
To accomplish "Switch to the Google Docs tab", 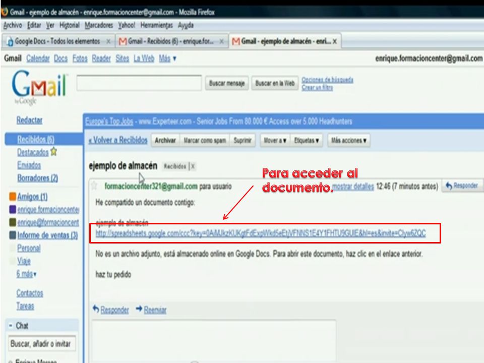I will pos(57,41).
